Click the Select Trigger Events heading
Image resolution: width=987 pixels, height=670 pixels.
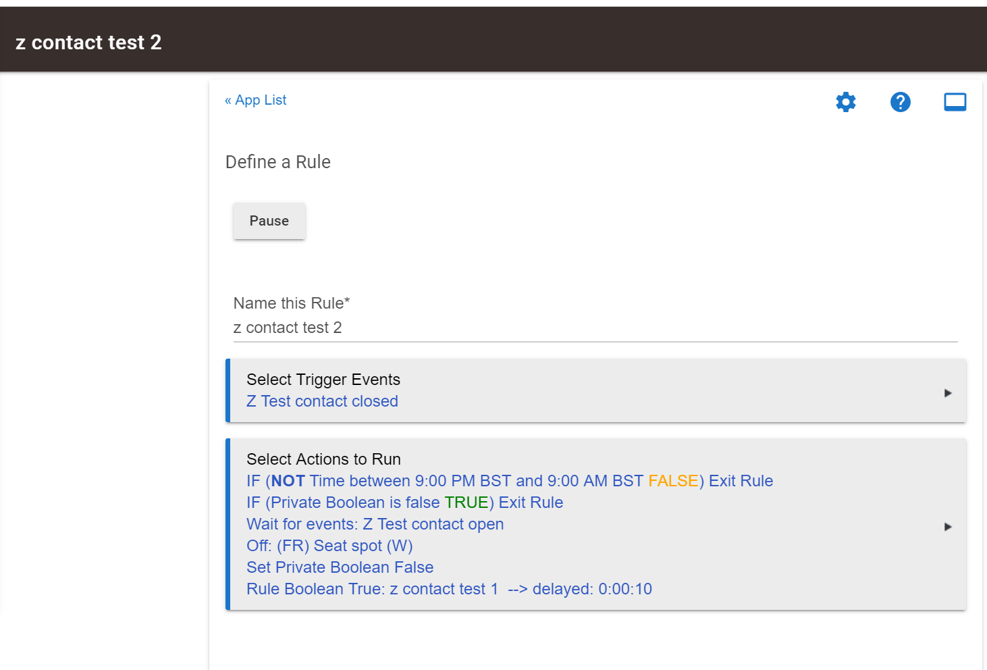[323, 380]
